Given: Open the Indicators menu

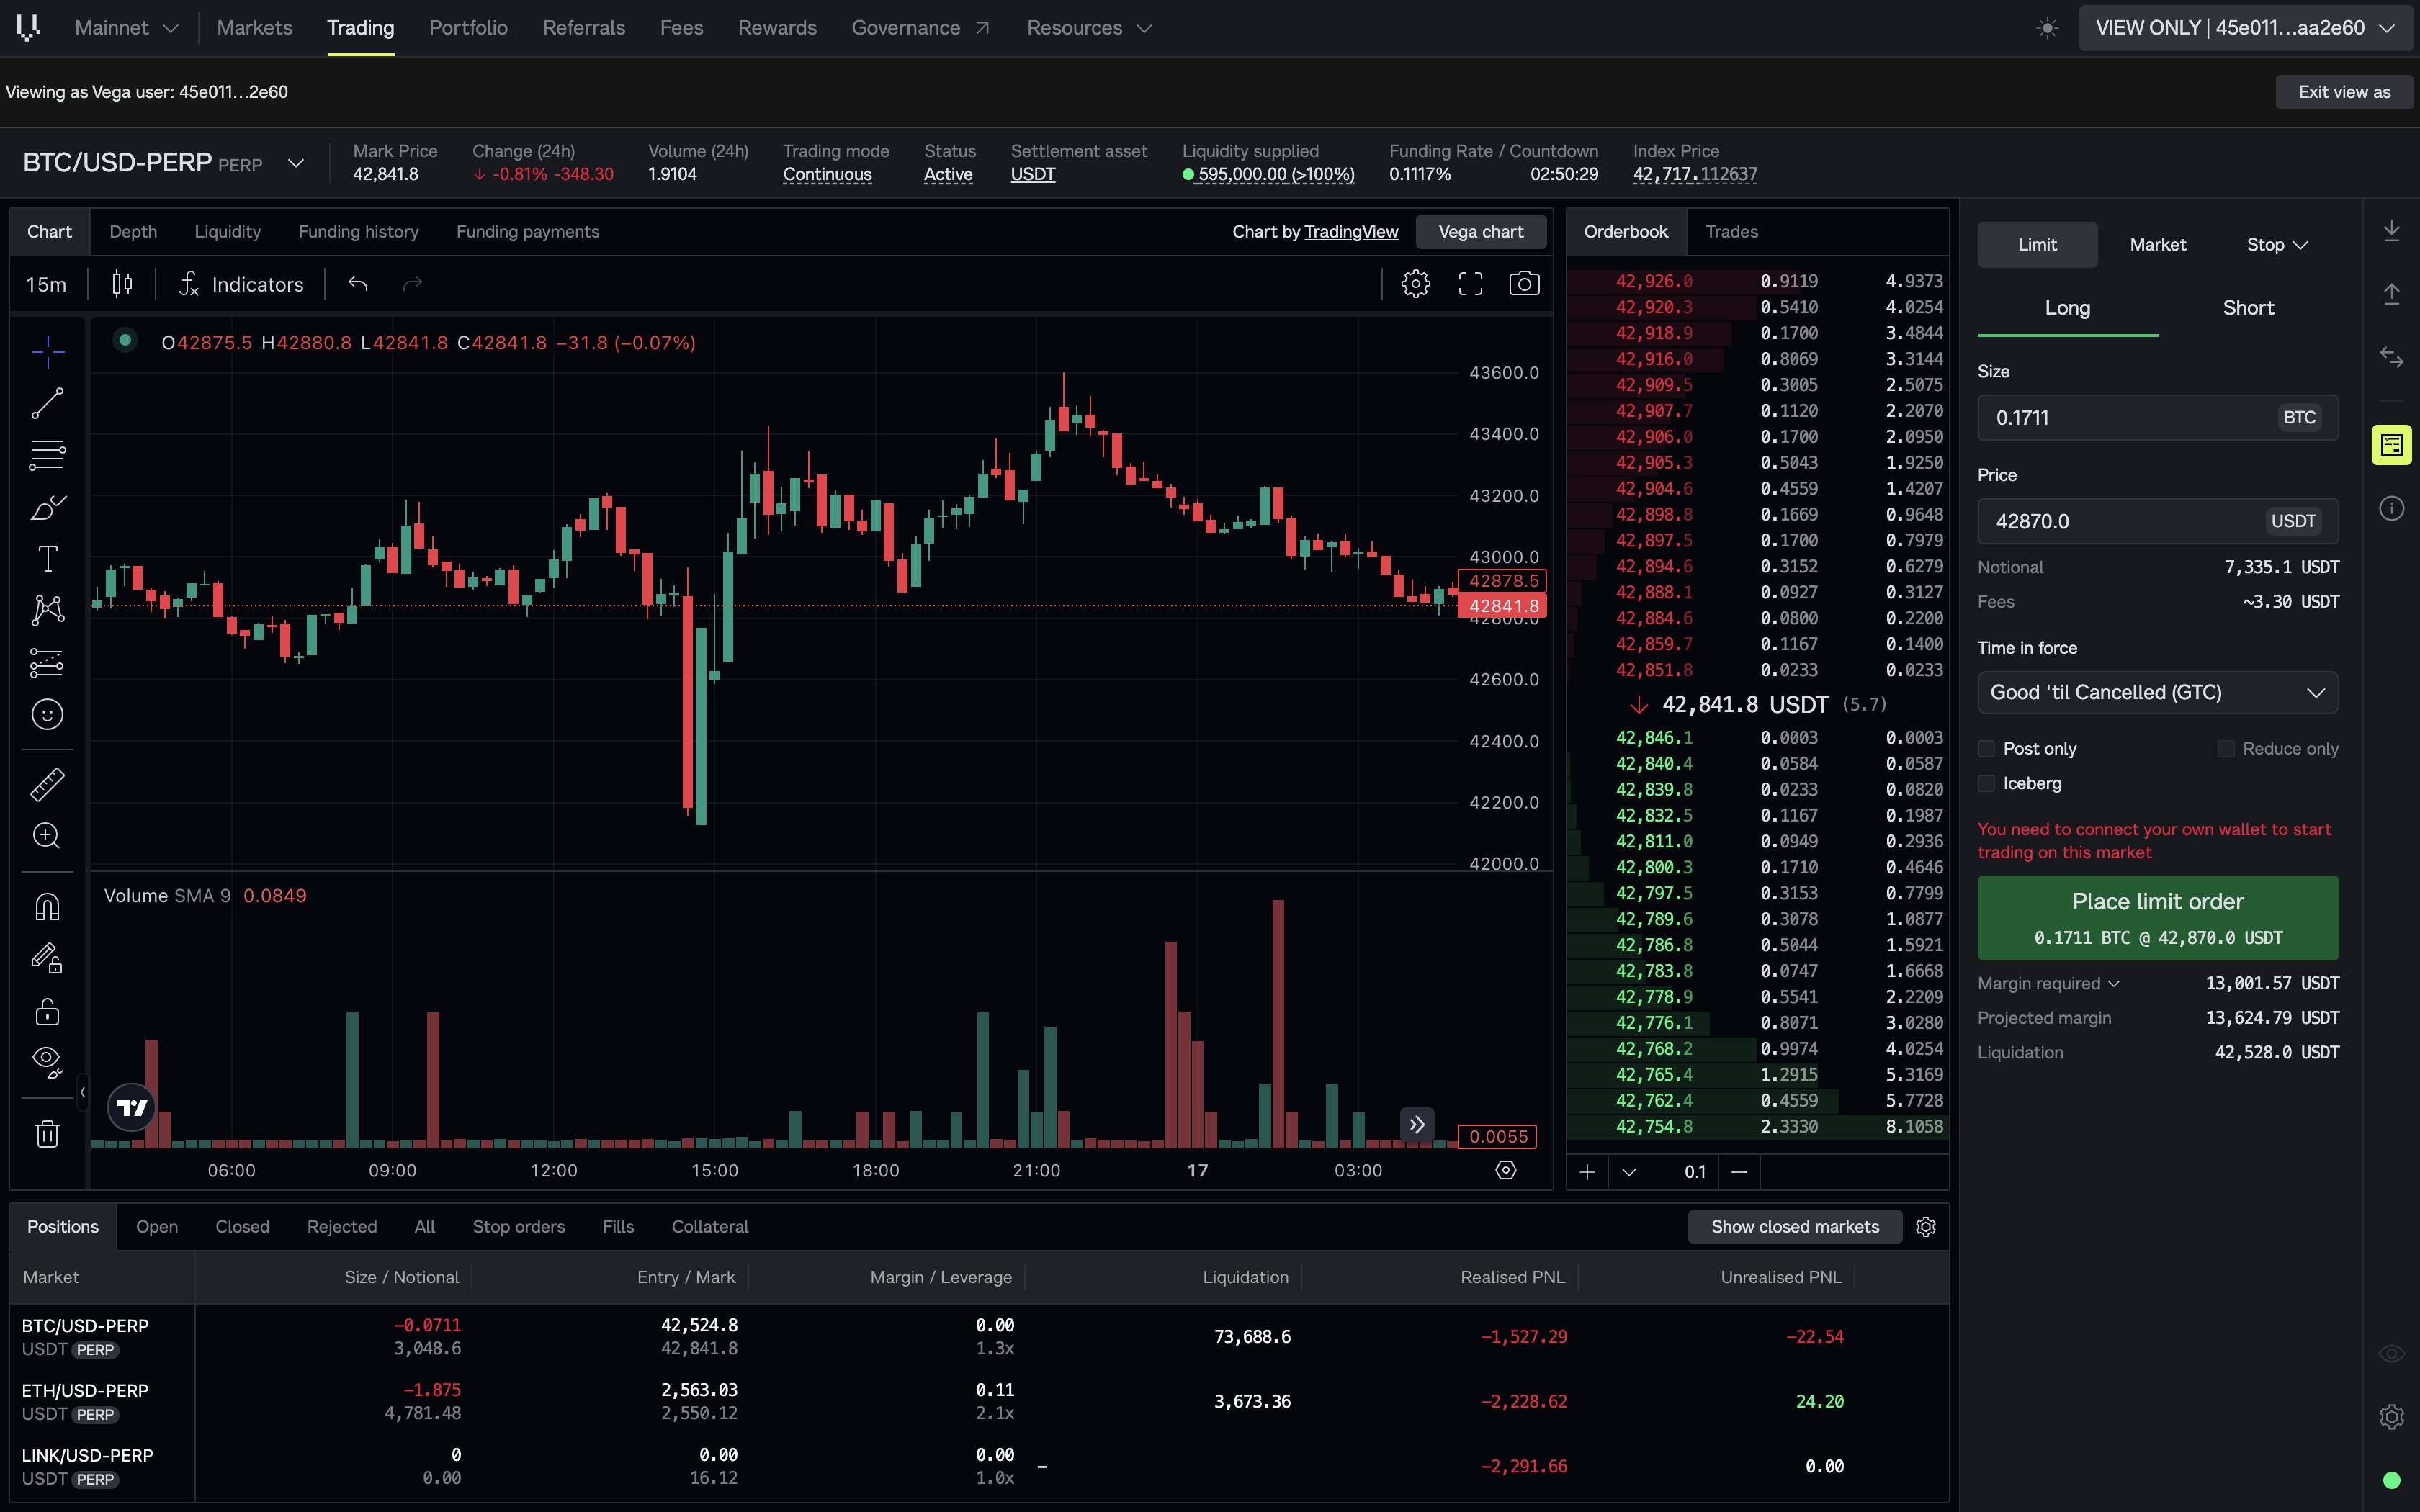Looking at the screenshot, I should click(241, 284).
